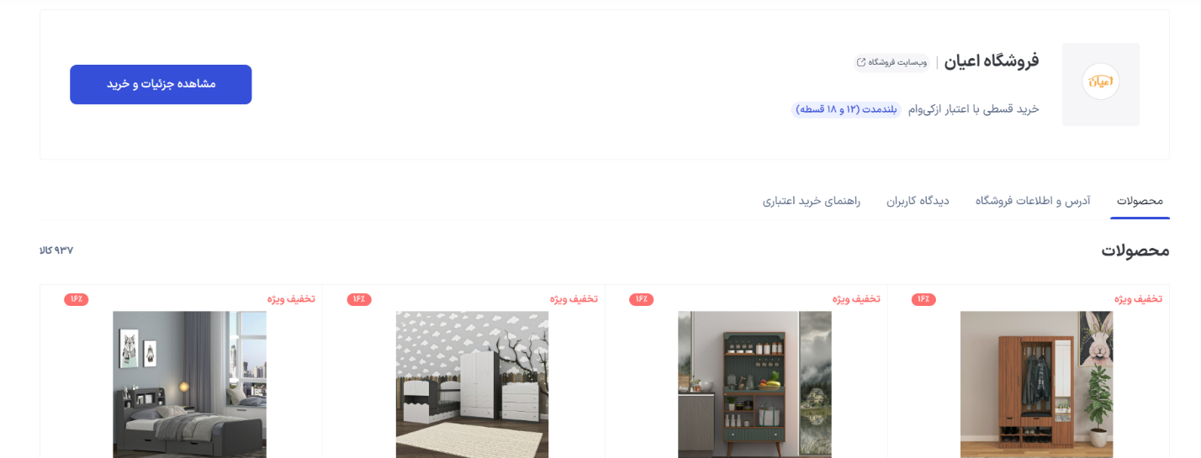Screen dimensions: 1201x458
Task: Open the wooden wardrobe product image
Action: point(1036,384)
